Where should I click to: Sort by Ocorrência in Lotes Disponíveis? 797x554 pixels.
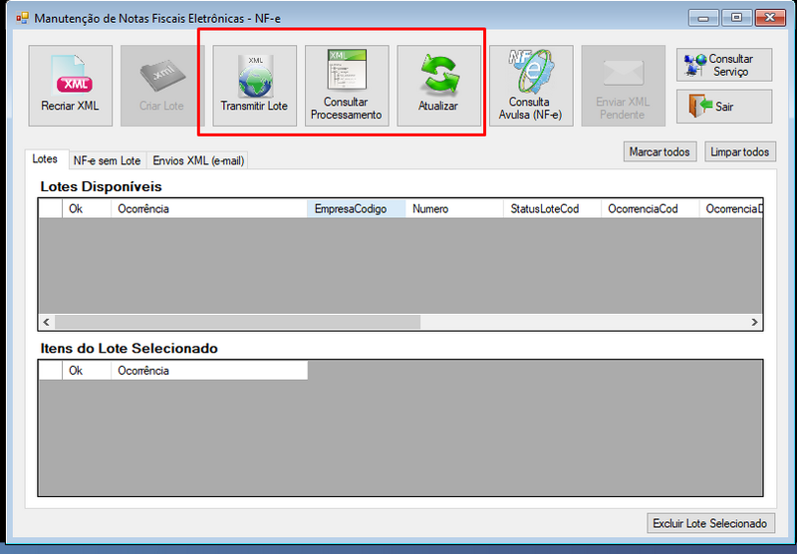click(x=209, y=209)
